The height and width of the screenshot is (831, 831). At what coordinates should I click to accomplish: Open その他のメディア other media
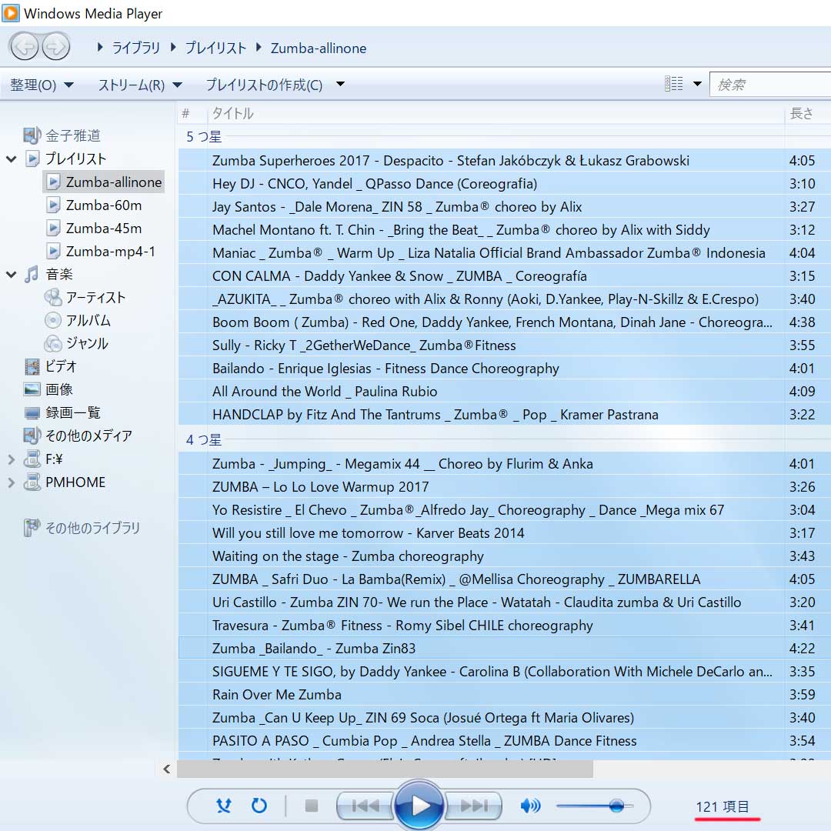click(x=88, y=436)
